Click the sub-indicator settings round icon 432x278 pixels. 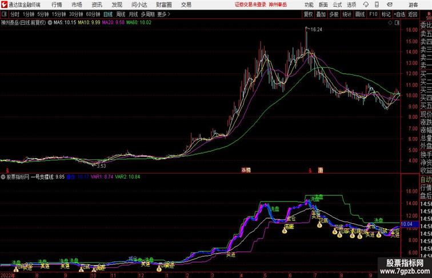pyautogui.click(x=3, y=177)
